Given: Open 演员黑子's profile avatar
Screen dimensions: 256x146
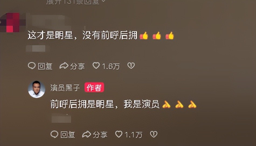Looking at the screenshot, I should tap(37, 89).
